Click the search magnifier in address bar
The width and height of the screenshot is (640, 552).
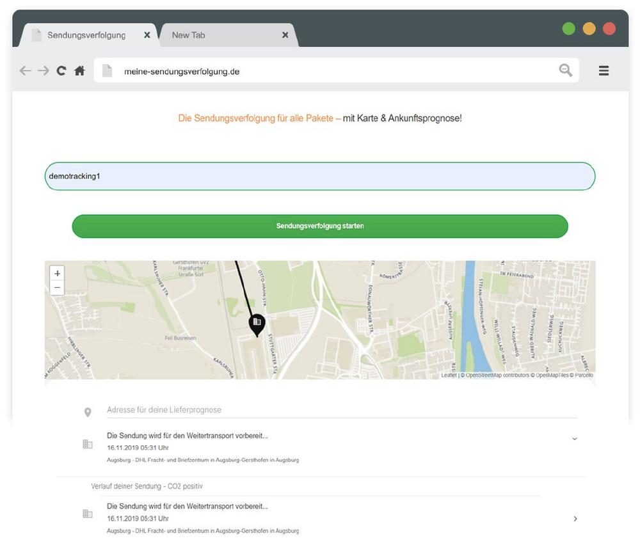point(565,70)
